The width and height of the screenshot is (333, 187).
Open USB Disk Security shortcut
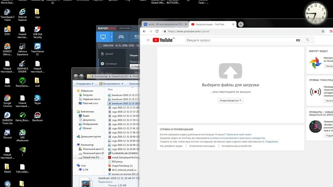pos(37,32)
